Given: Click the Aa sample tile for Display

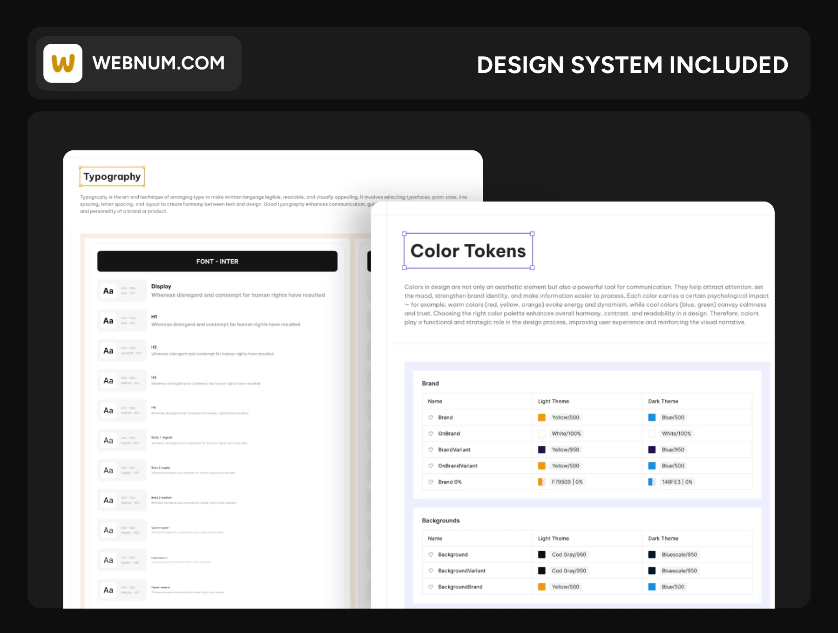Looking at the screenshot, I should [108, 291].
